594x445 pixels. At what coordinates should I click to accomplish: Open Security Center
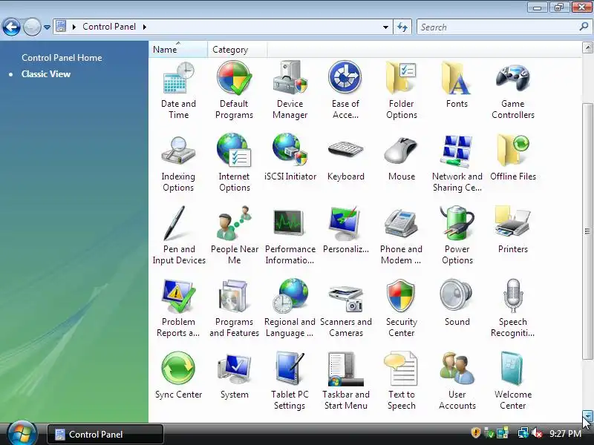coord(401,309)
